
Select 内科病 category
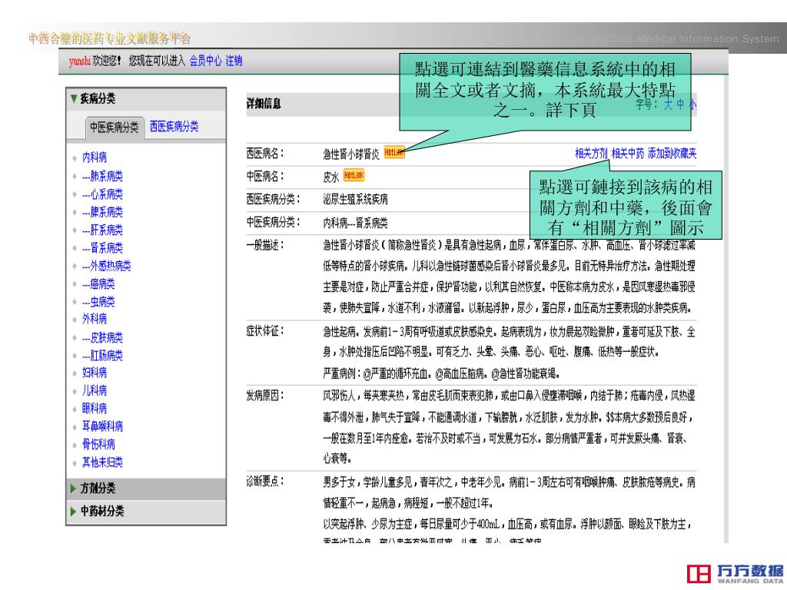[x=95, y=157]
